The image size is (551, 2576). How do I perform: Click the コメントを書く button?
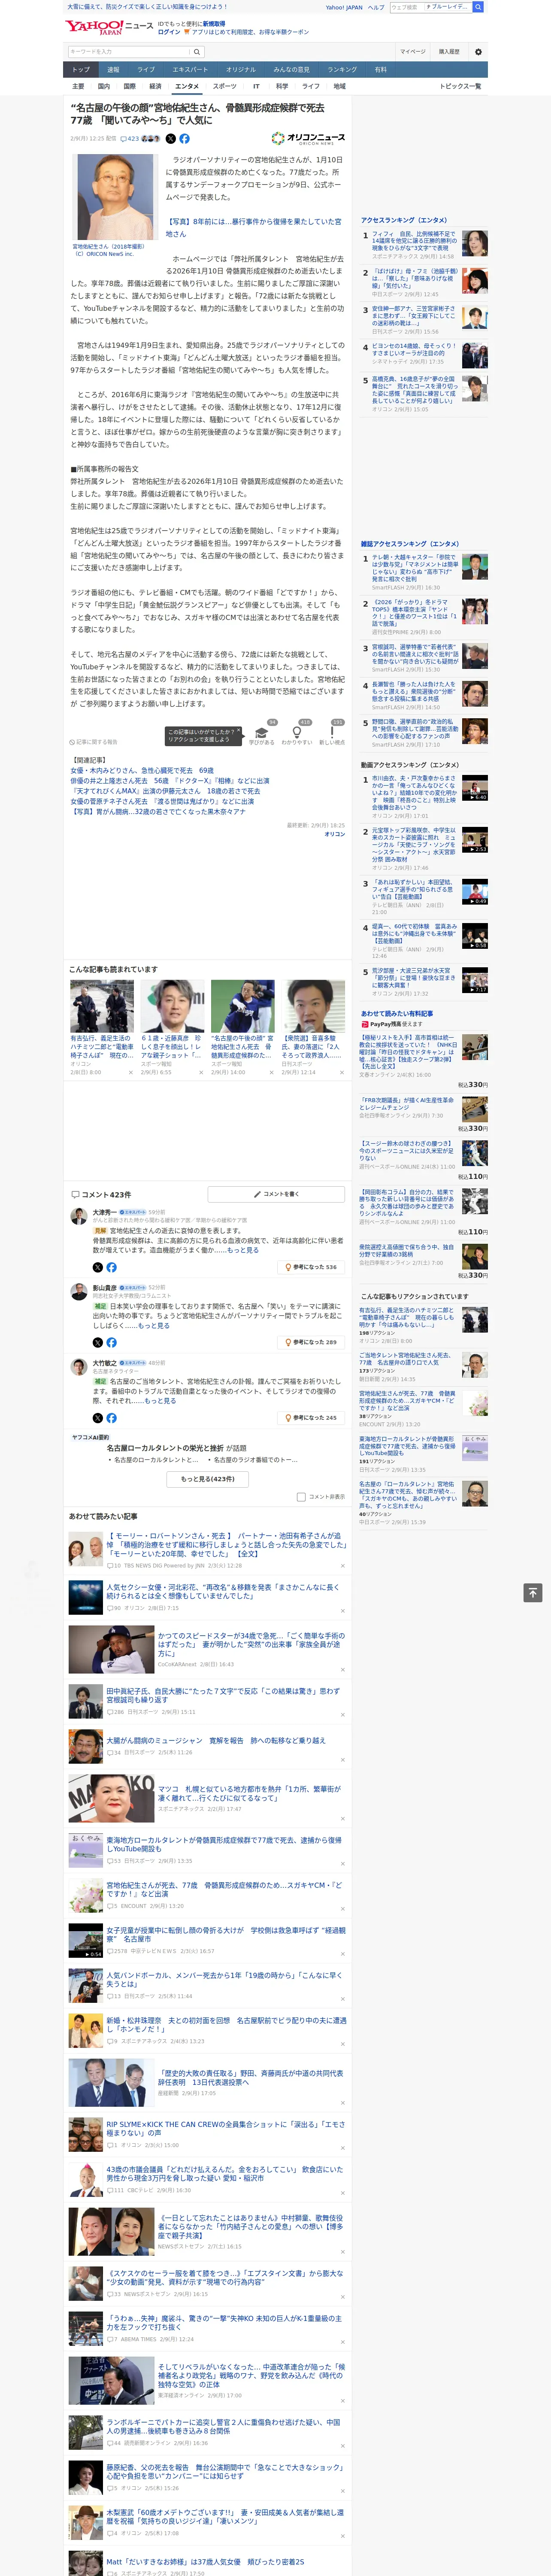(x=277, y=1194)
